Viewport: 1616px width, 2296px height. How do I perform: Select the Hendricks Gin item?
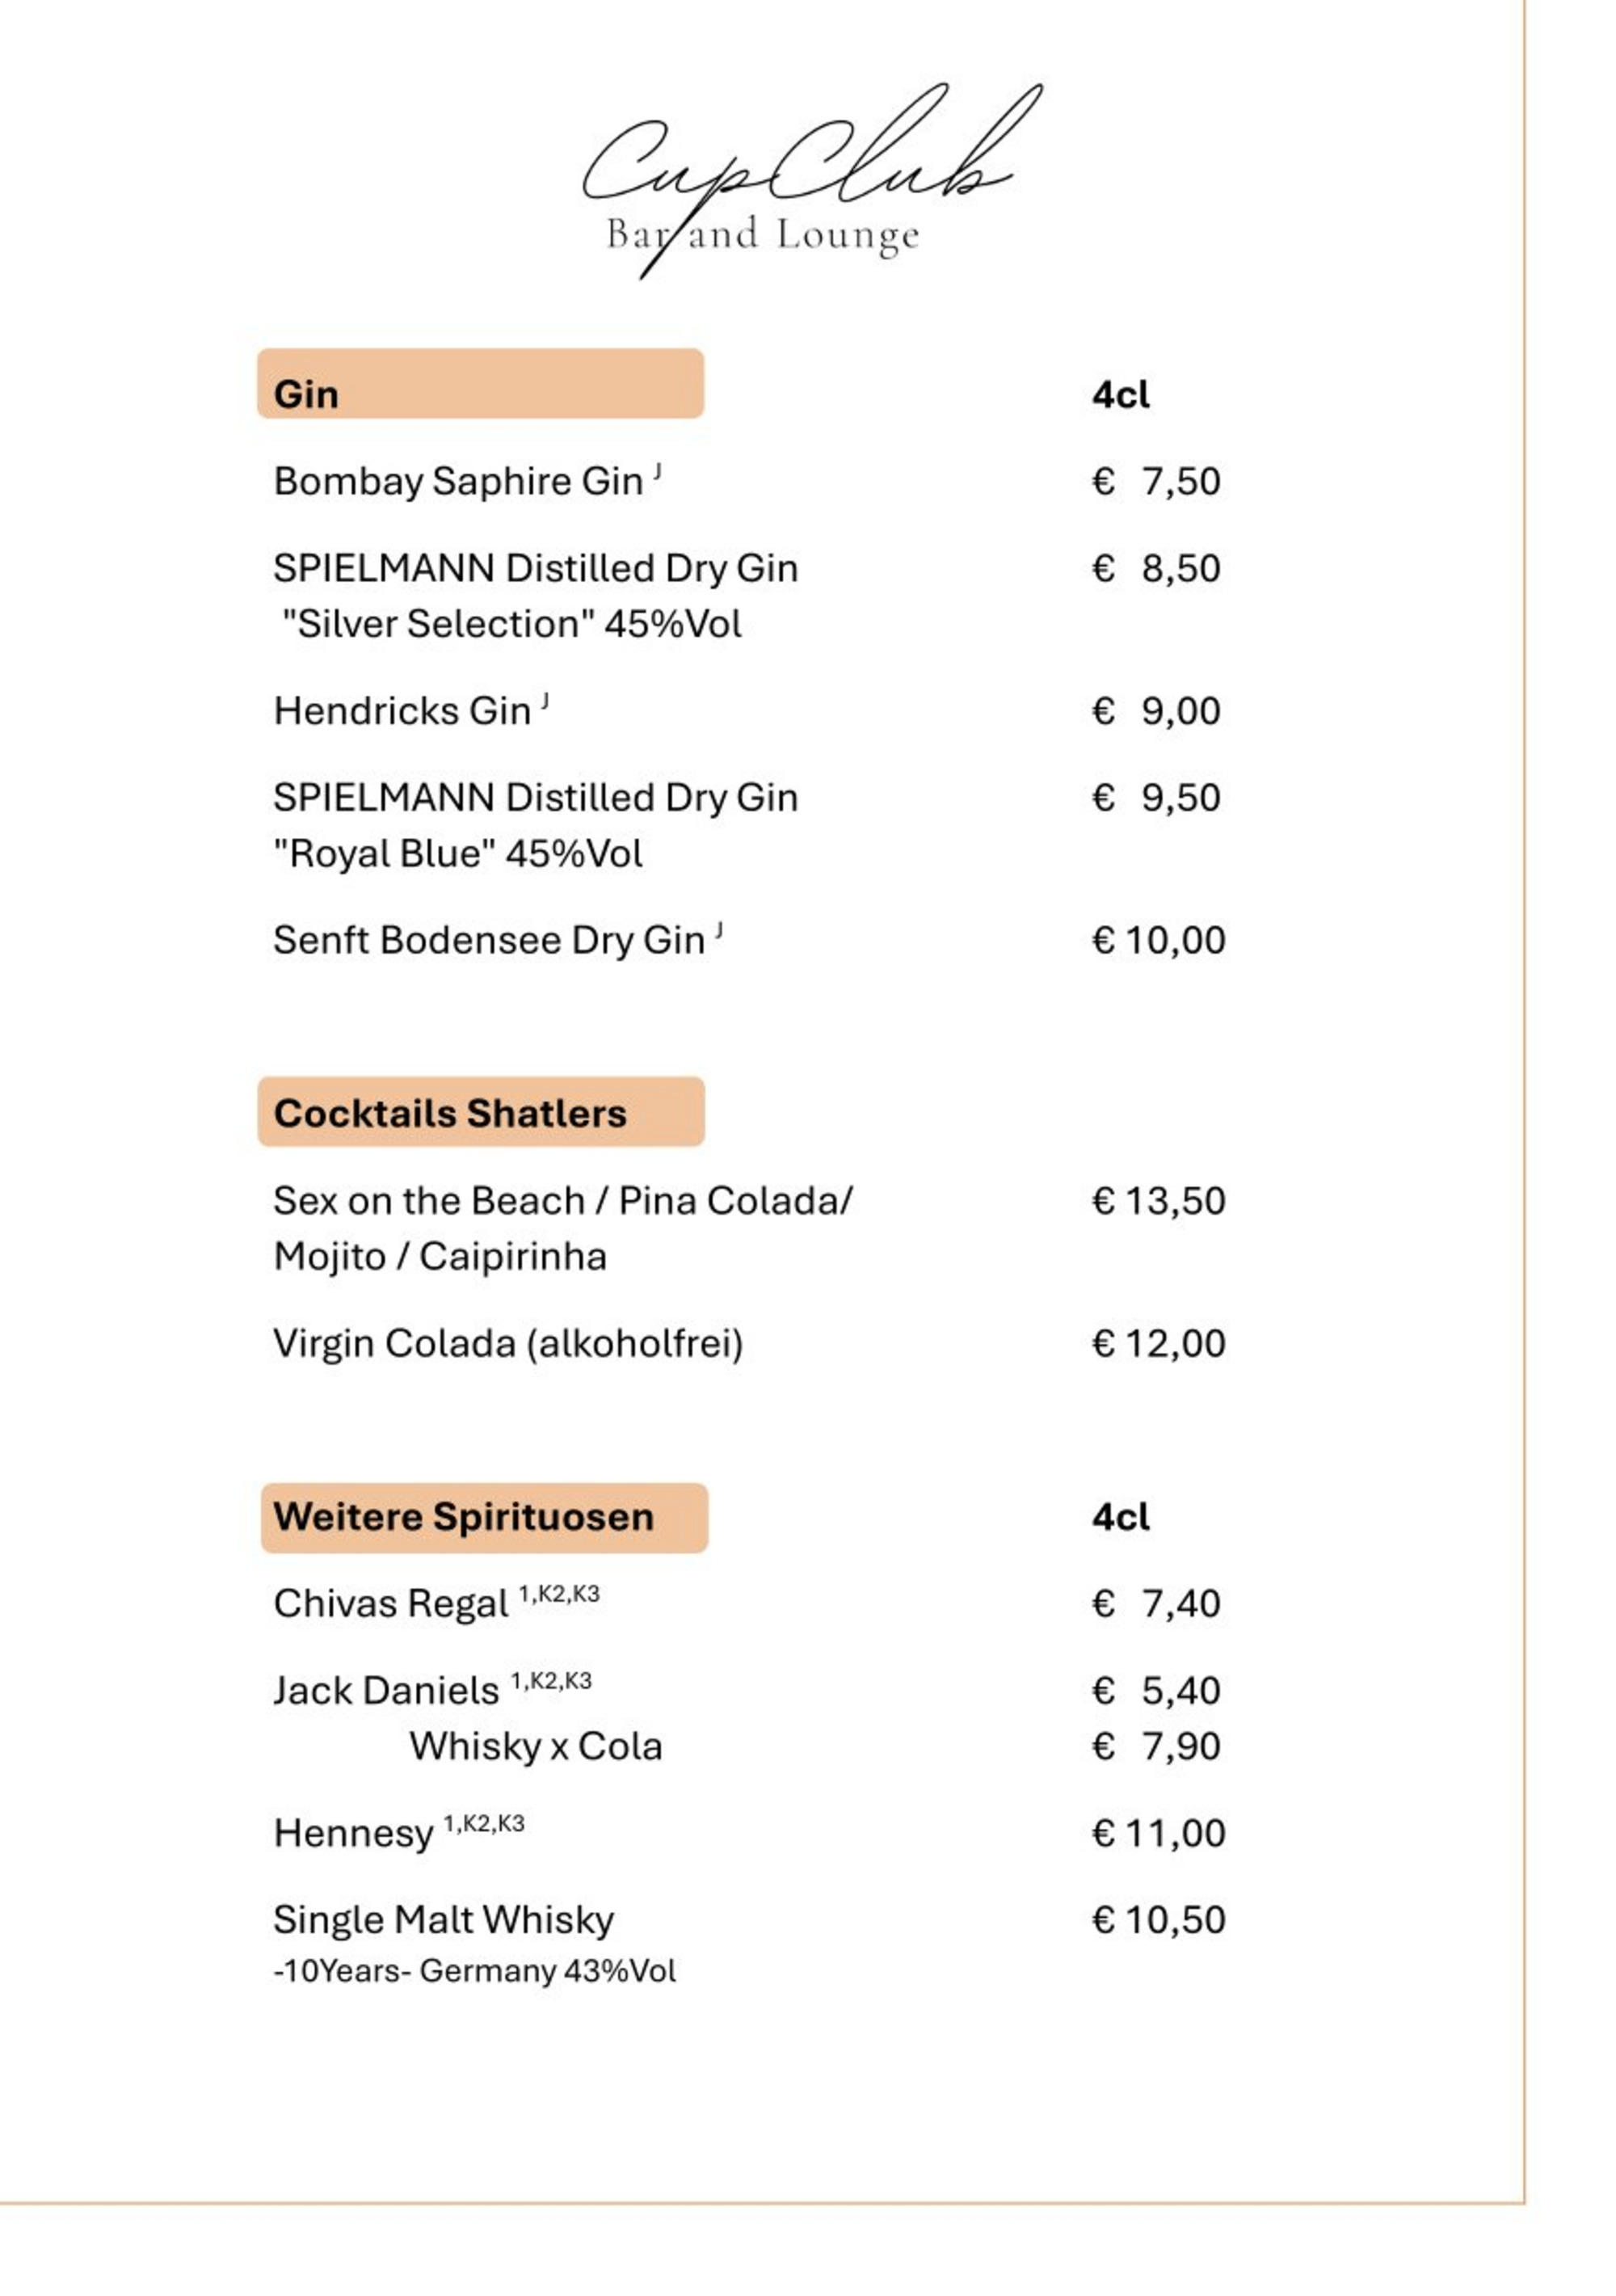(x=411, y=711)
